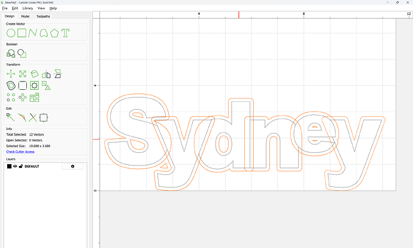Select the Rectangle create vector tool
This screenshot has width=413, height=248.
click(22, 33)
